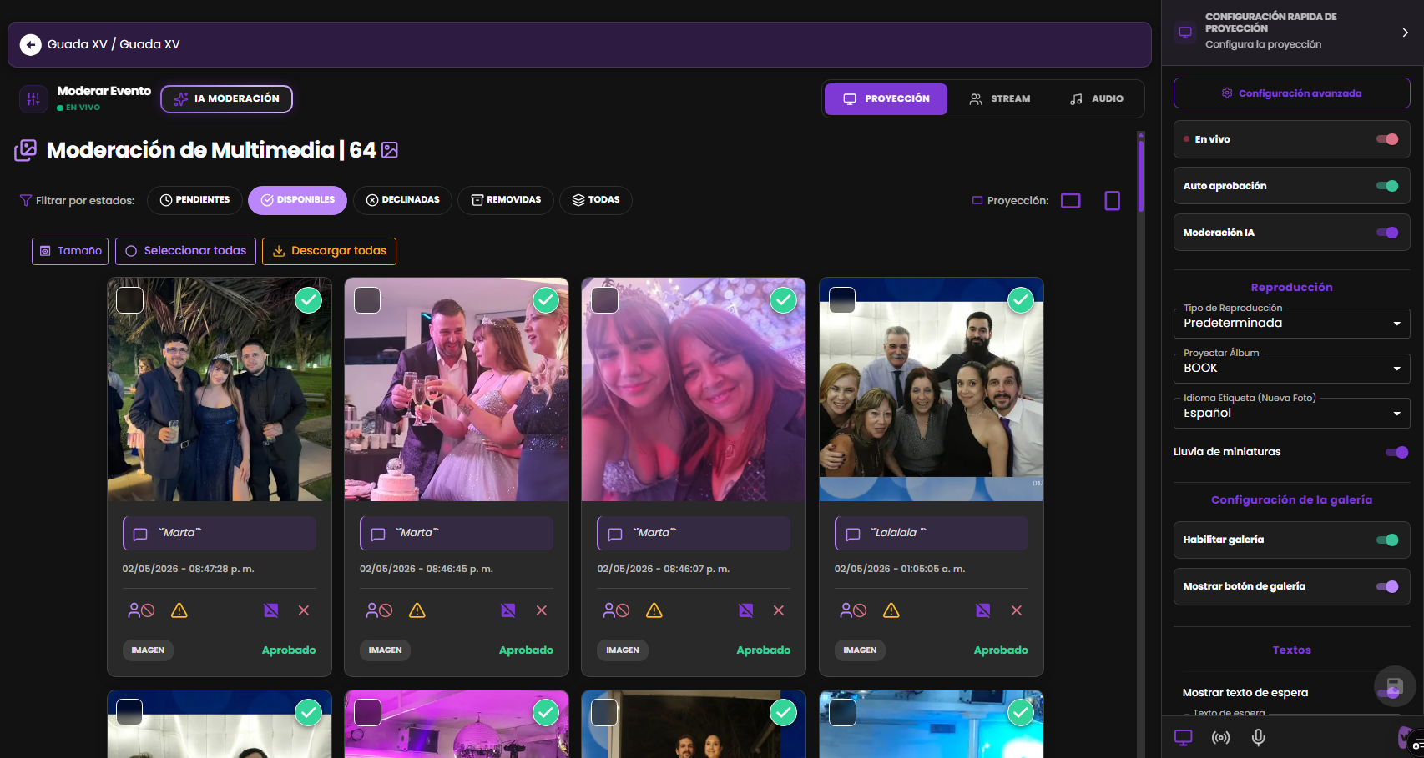
Task: Toggle the Moderación IA switch
Action: coord(1387,233)
